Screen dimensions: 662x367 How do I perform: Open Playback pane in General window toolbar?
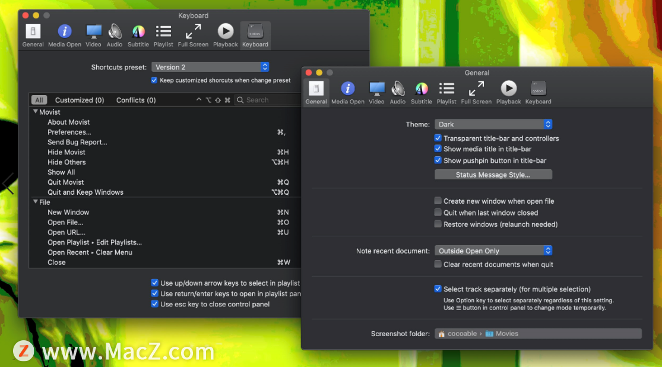509,93
